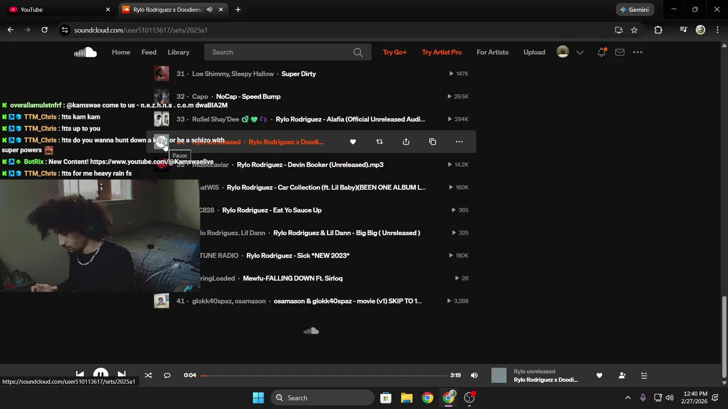
Task: Open the user avatar in the header
Action: (562, 52)
